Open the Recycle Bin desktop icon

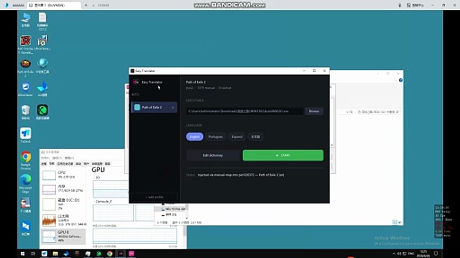(x=26, y=112)
